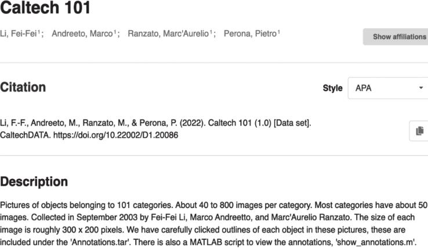Click the Description section heading
Viewport: 428px width, 248px height.
(x=34, y=182)
